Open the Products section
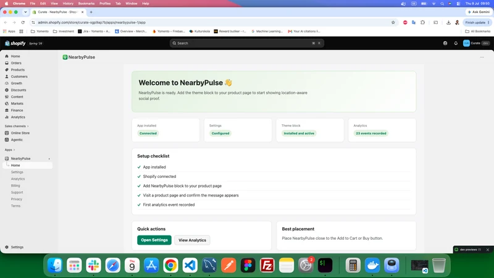This screenshot has height=278, width=494. coord(17,70)
